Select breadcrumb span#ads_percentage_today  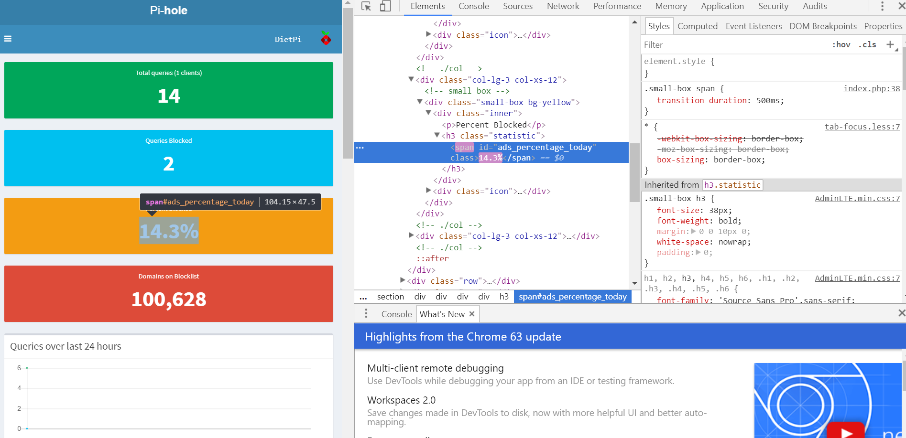573,297
